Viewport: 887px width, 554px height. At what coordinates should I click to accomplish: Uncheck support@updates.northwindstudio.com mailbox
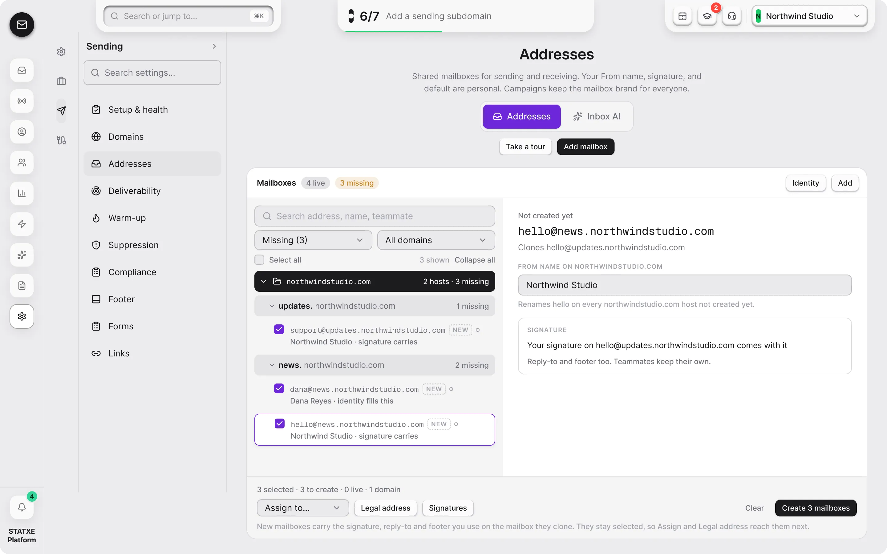coord(279,329)
